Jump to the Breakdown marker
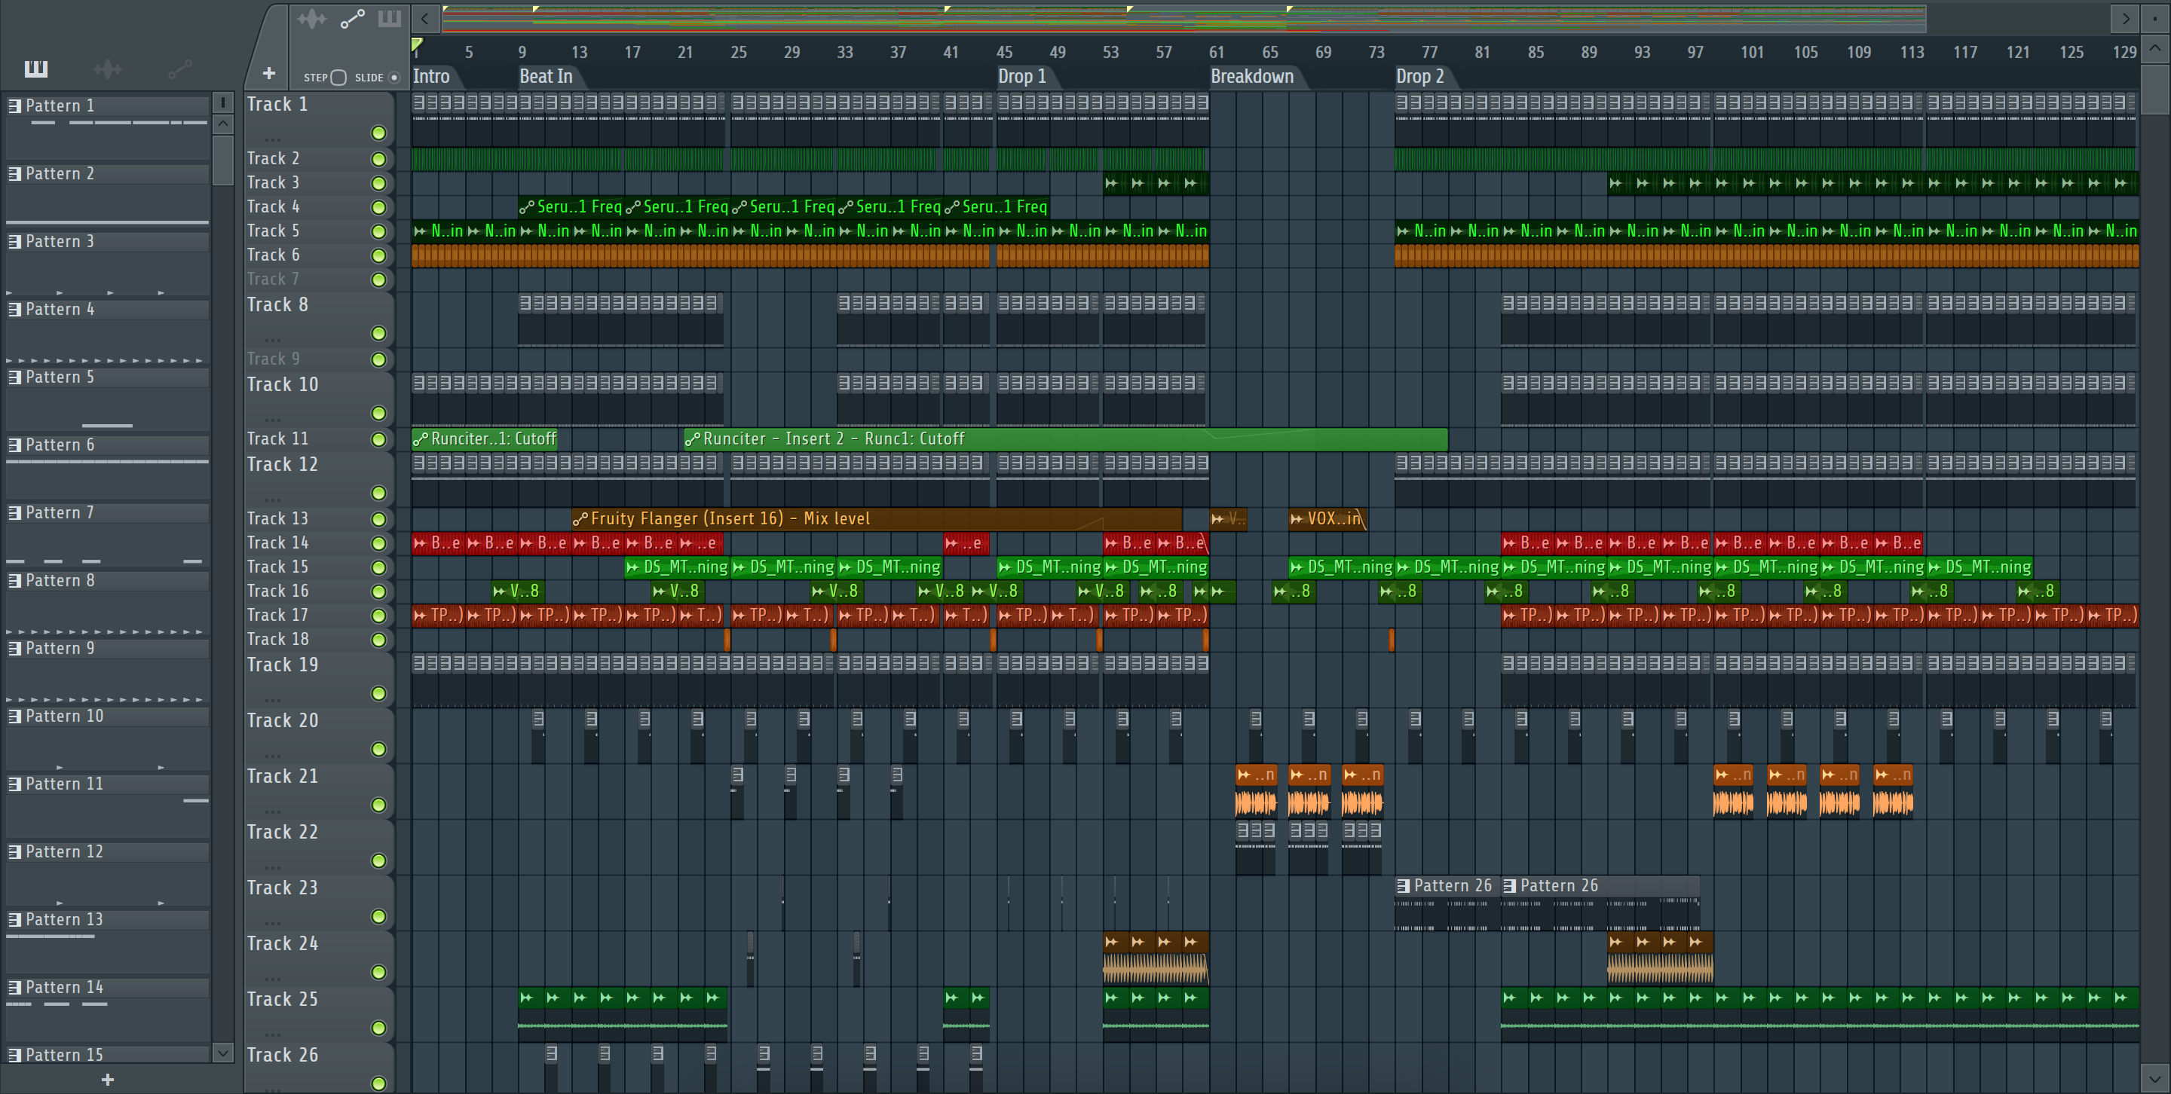The height and width of the screenshot is (1094, 2171). (1251, 77)
